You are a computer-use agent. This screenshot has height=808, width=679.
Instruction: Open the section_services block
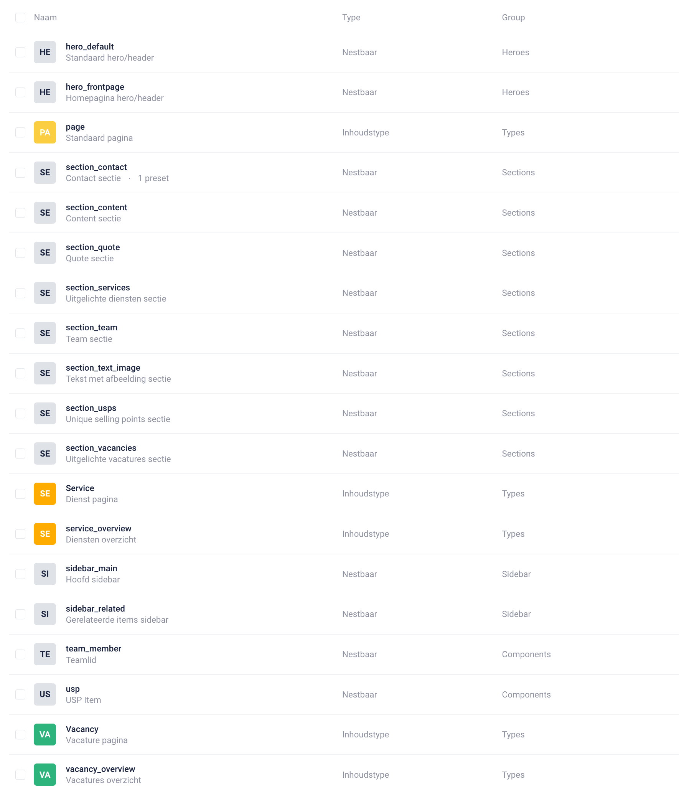(x=98, y=287)
